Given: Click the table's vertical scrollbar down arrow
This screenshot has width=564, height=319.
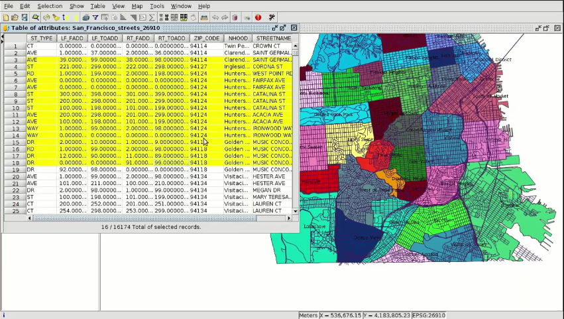Looking at the screenshot, I should [296, 211].
